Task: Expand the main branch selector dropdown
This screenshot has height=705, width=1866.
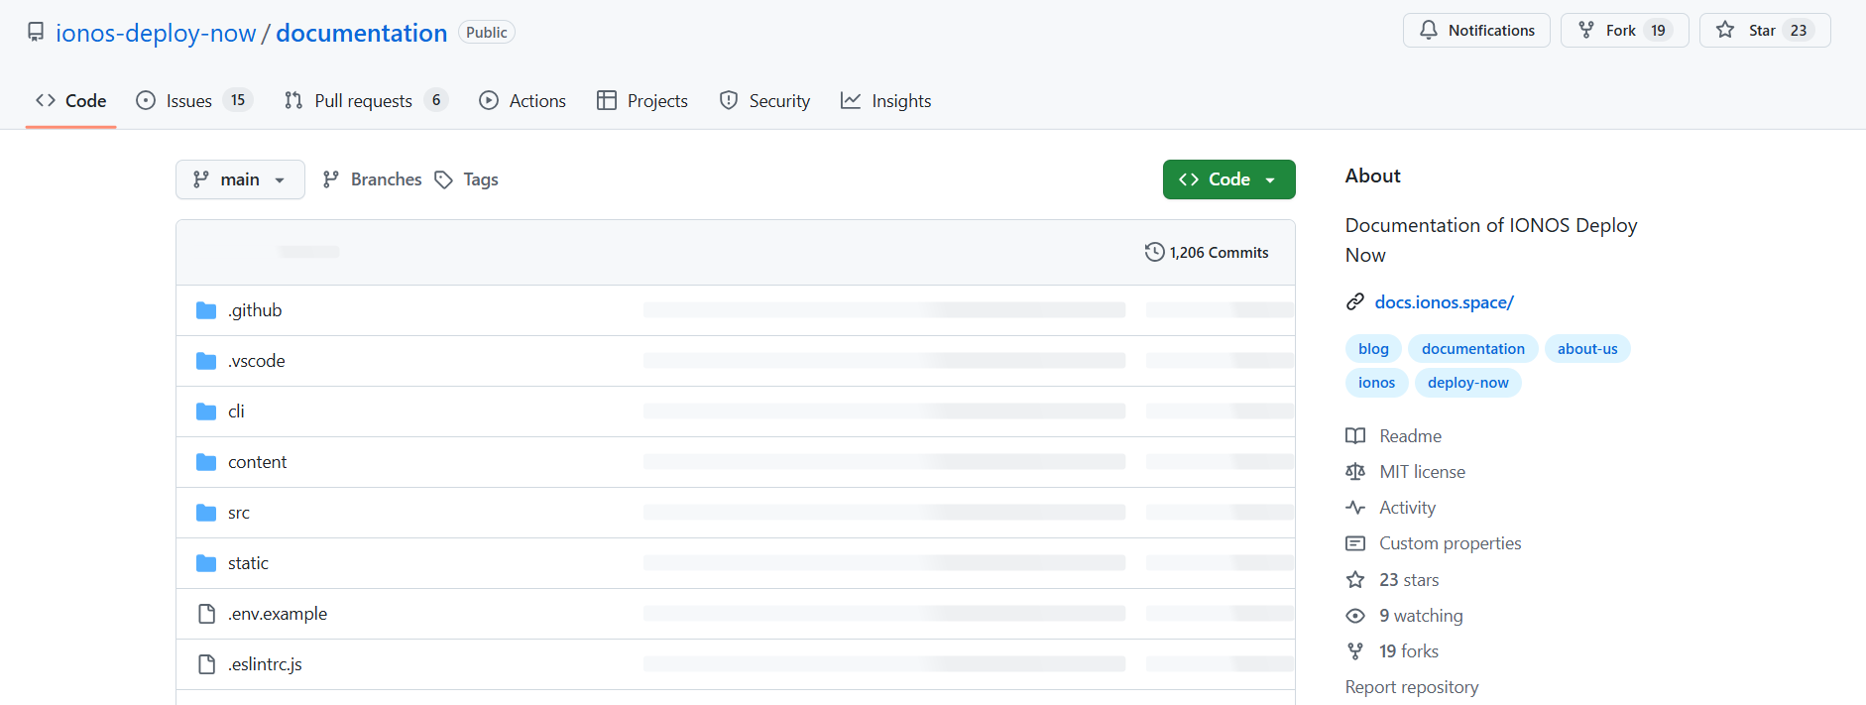Action: click(240, 179)
